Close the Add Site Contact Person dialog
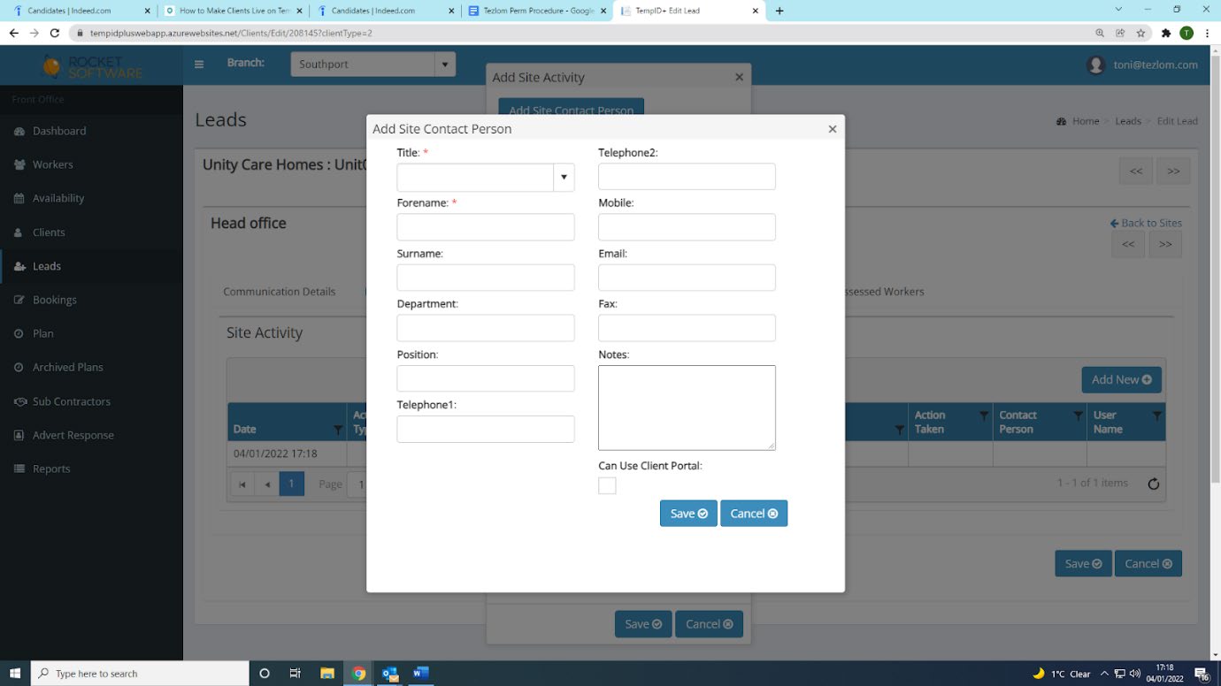Image resolution: width=1221 pixels, height=686 pixels. pos(832,129)
